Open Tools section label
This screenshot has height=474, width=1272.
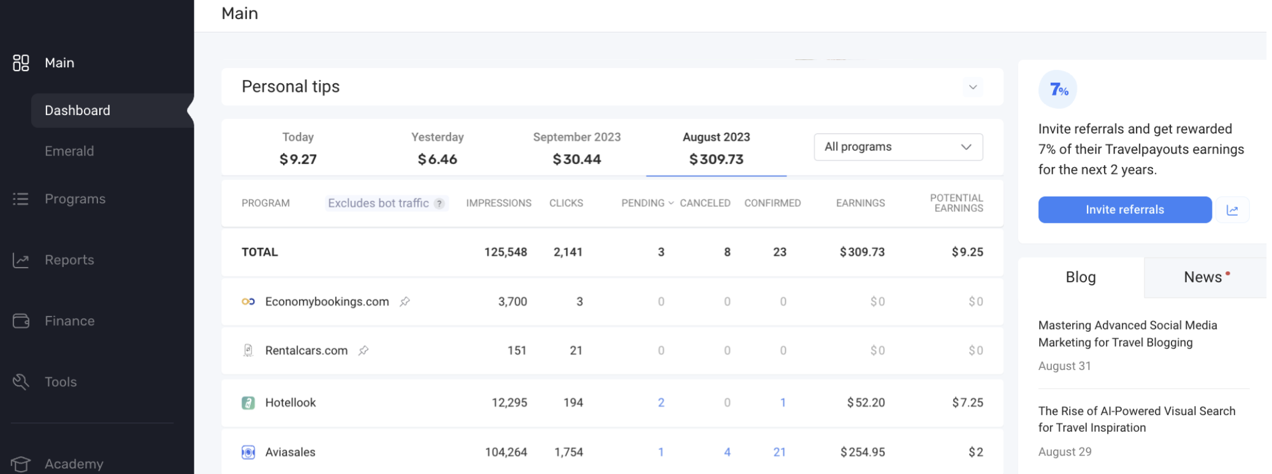[x=61, y=382]
